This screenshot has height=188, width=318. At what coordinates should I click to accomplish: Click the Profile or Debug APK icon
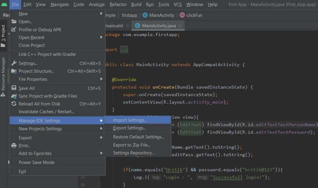point(14,29)
